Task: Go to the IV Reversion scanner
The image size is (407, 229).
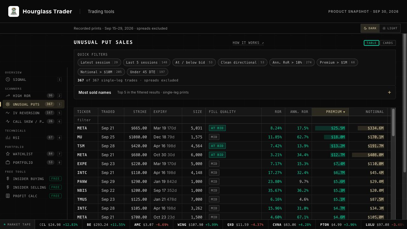Action: [x=33, y=113]
